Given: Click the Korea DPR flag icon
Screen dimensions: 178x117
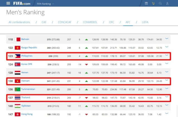Looking at the screenshot, I should click(18, 64).
